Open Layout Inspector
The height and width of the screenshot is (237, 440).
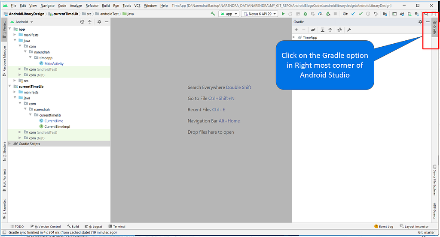click(x=414, y=226)
